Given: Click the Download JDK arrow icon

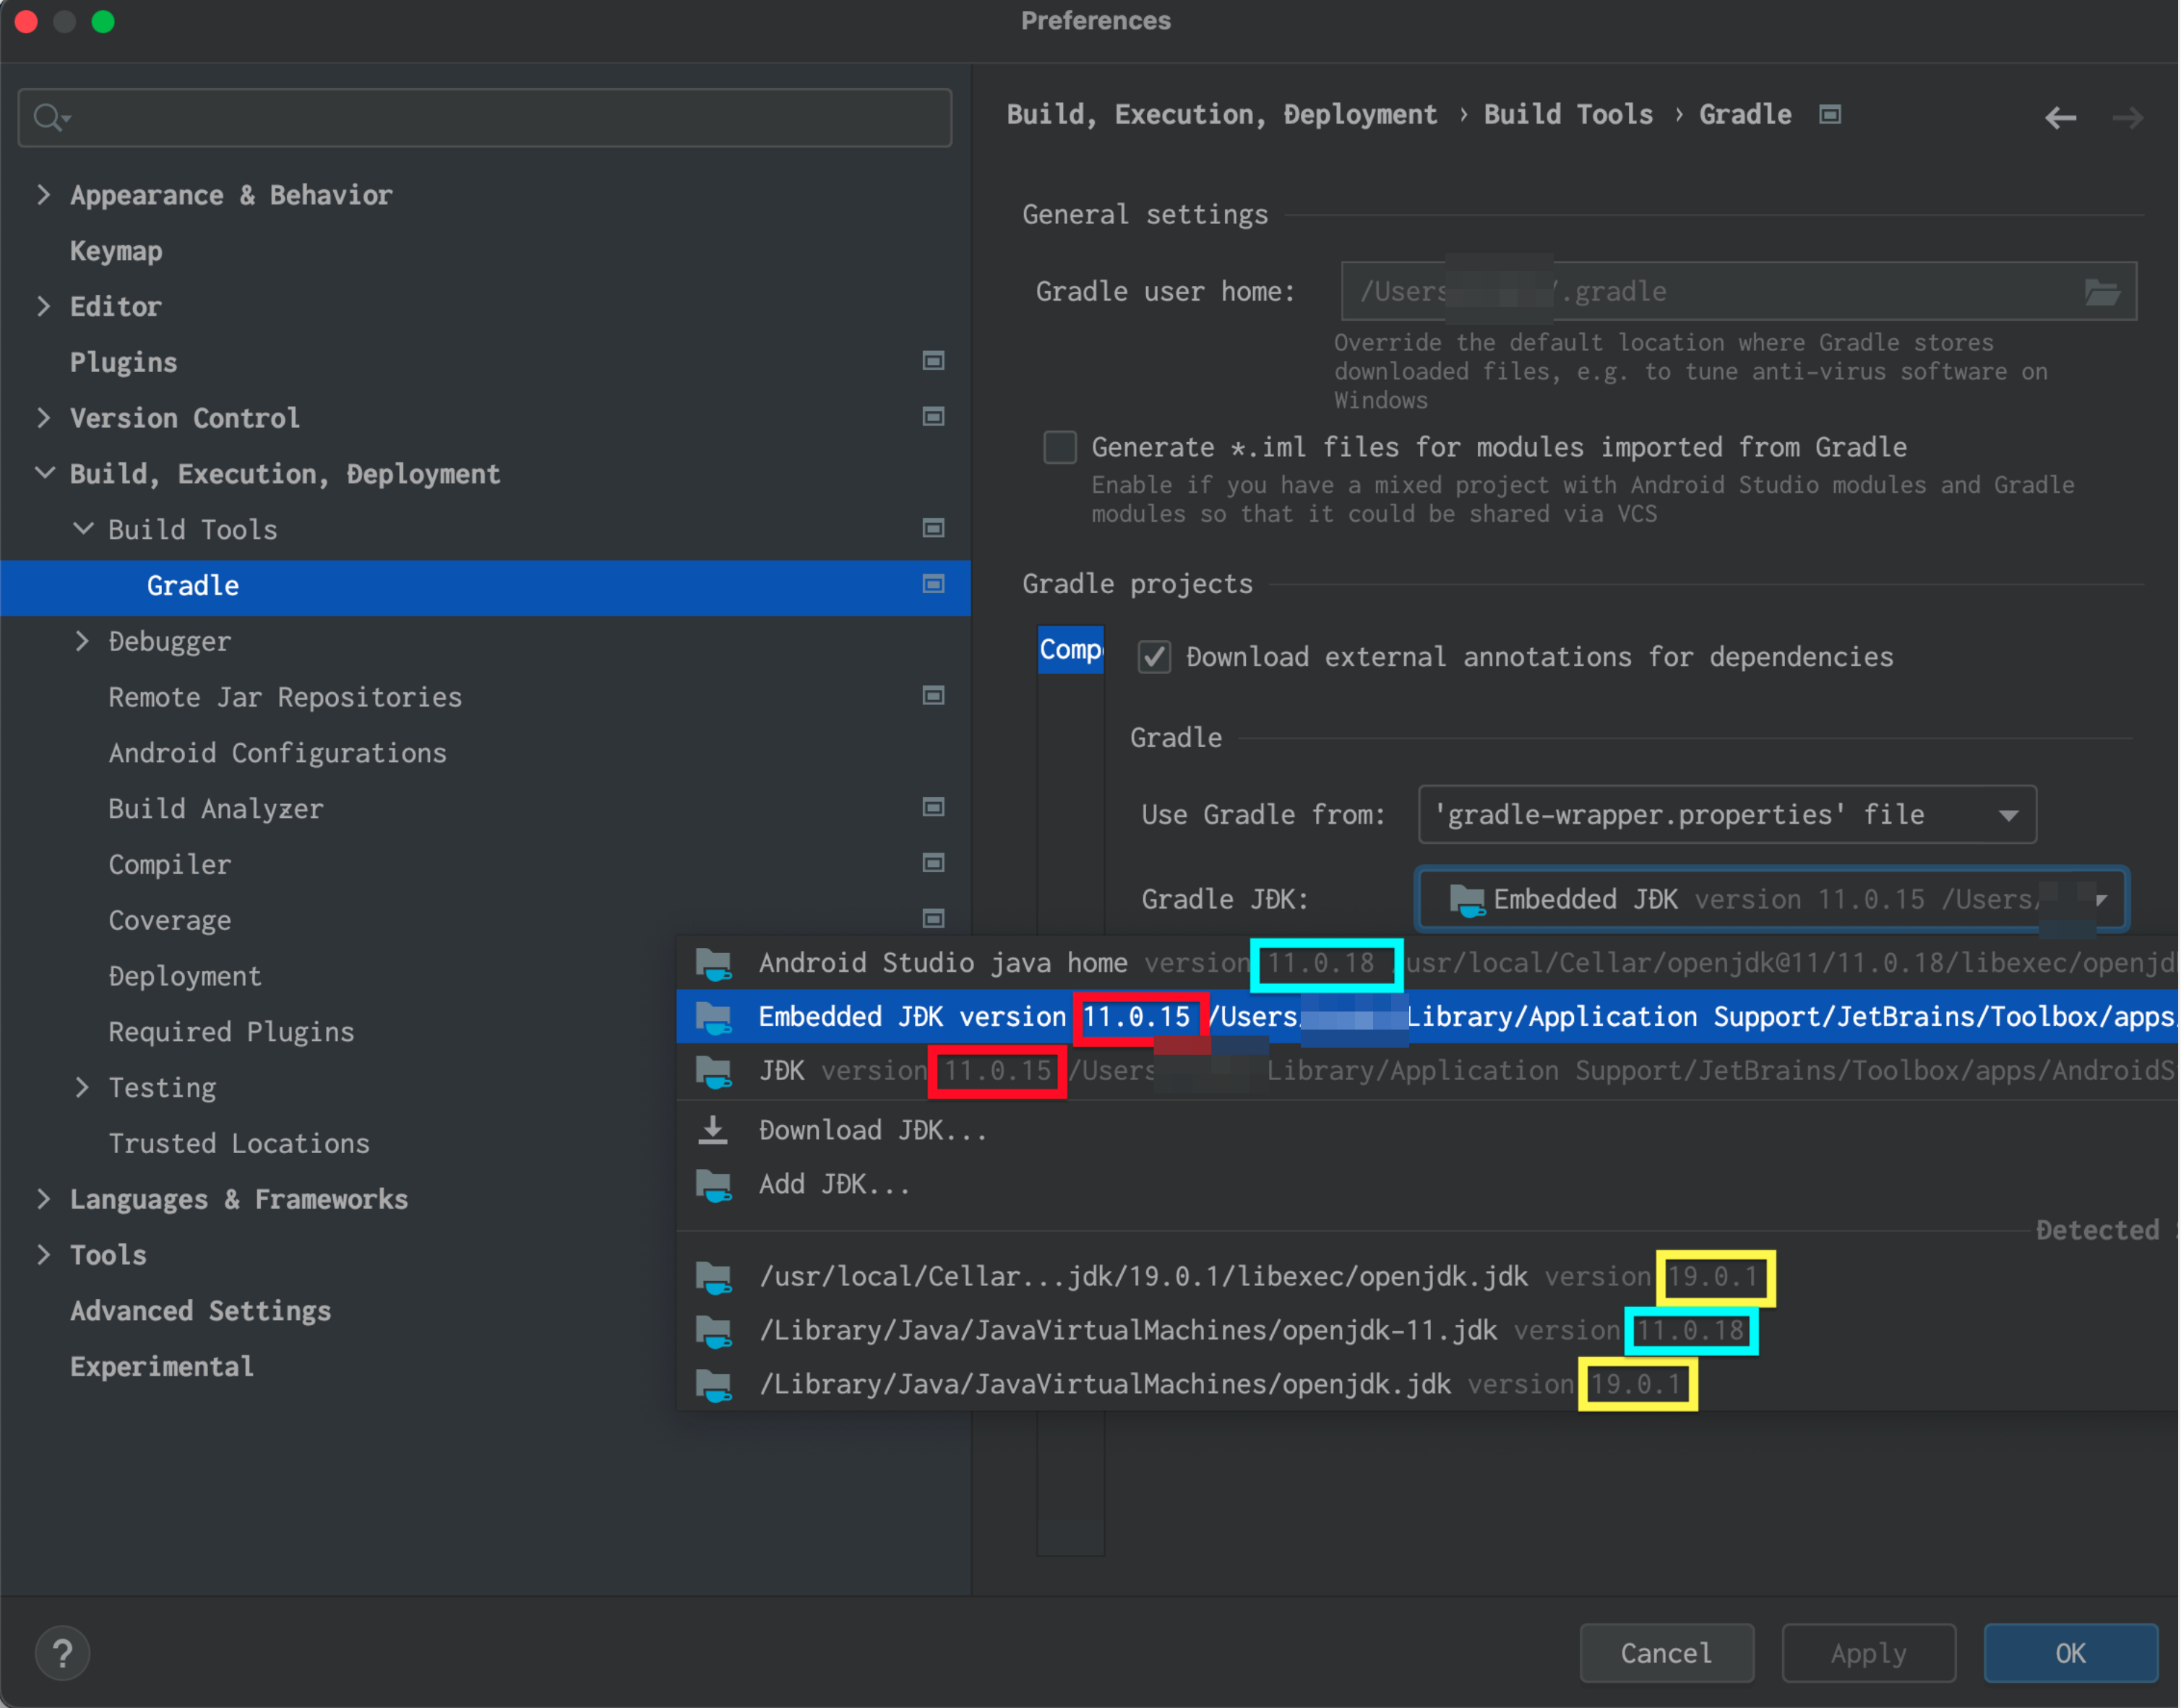Looking at the screenshot, I should point(713,1130).
